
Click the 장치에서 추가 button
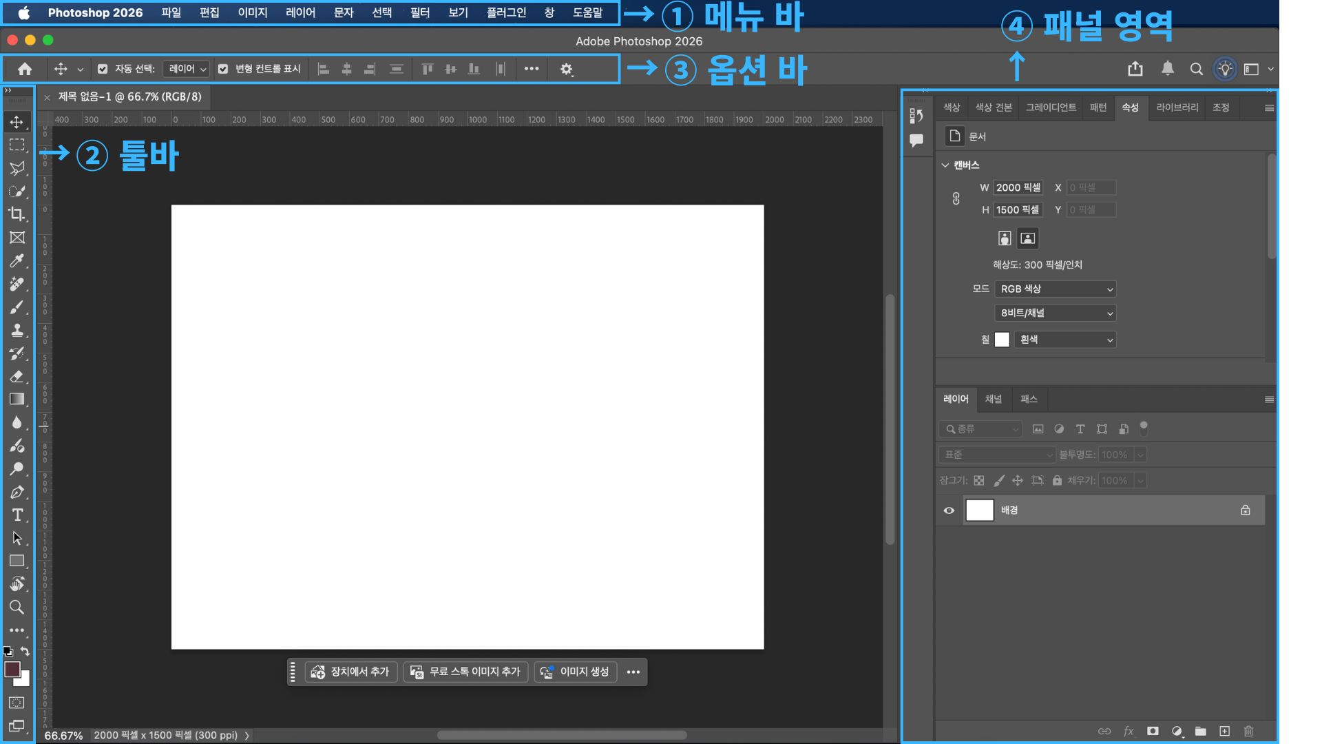[x=351, y=672]
